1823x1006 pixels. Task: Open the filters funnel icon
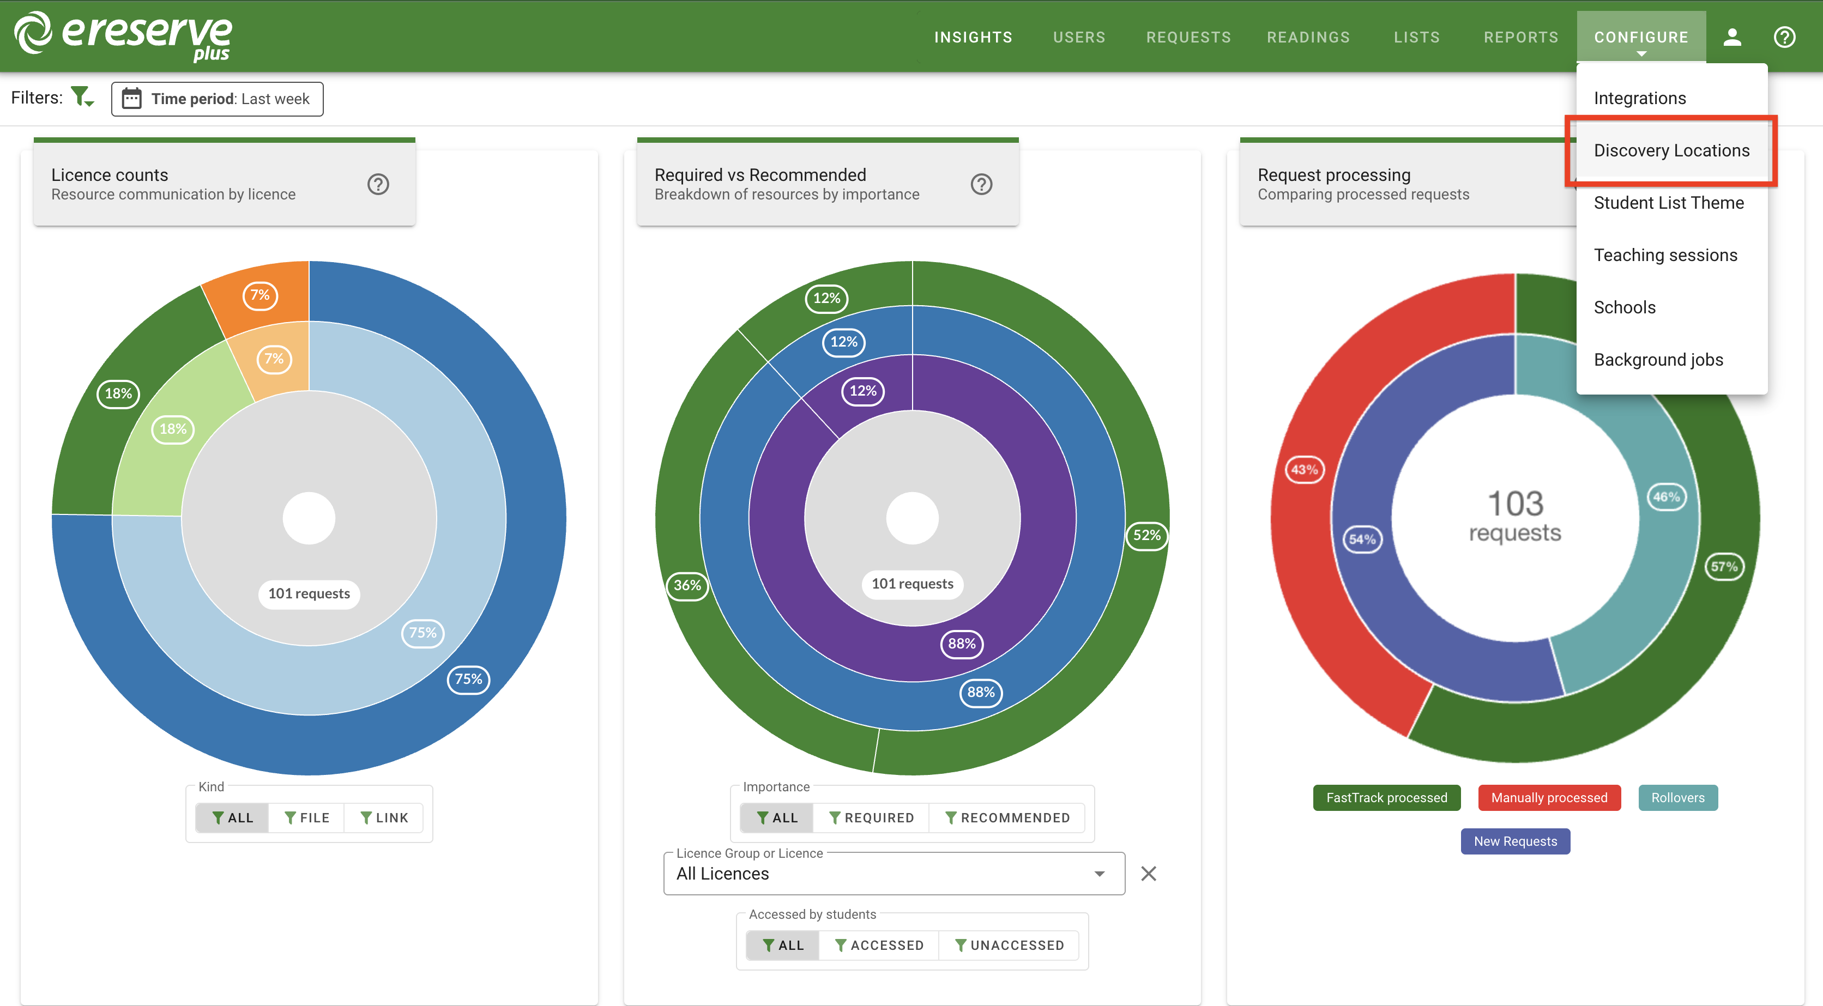[x=82, y=97]
